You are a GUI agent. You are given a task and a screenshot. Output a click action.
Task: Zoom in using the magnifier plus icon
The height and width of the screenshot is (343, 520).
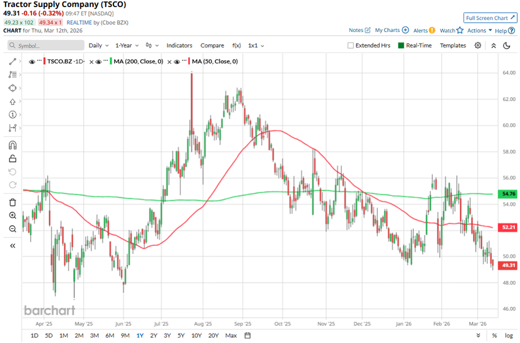[12, 215]
